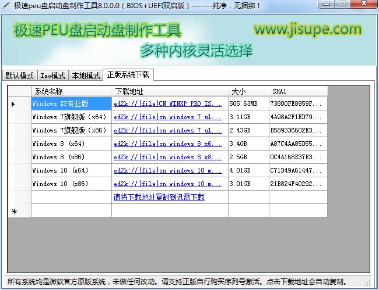Select the Windows 10 (x86) name cell
This screenshot has width=379, height=290.
pos(71,184)
